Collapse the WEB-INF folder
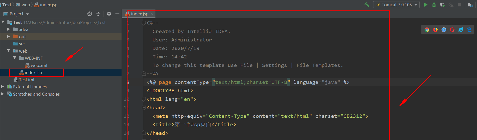 point(15,58)
